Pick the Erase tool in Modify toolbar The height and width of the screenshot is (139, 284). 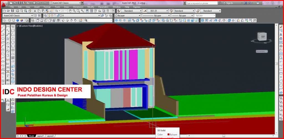tap(281, 27)
